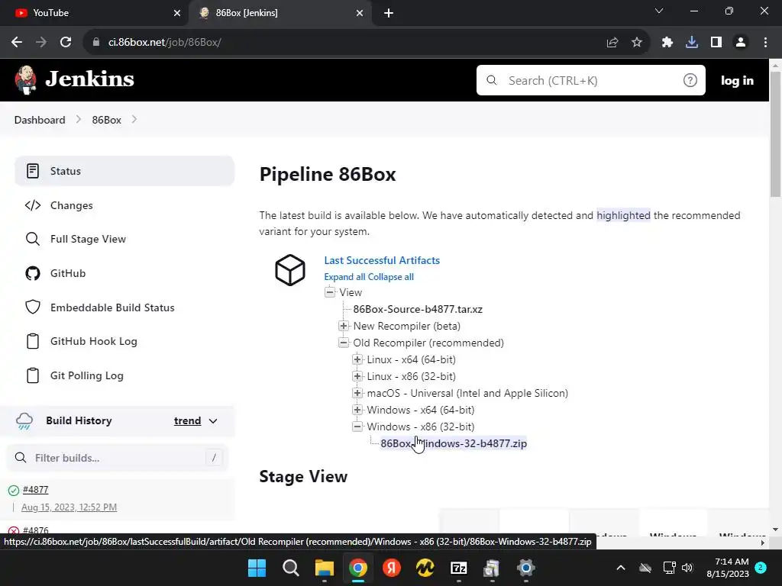This screenshot has width=782, height=586.
Task: Click Expand all in artifacts tree
Action: 345,277
